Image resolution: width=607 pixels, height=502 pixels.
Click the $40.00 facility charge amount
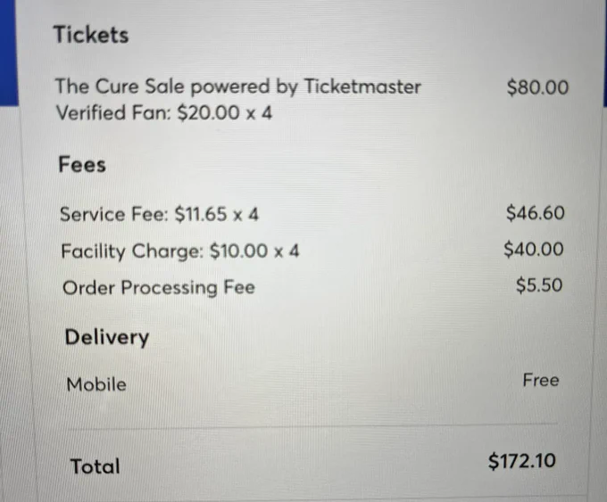click(534, 249)
